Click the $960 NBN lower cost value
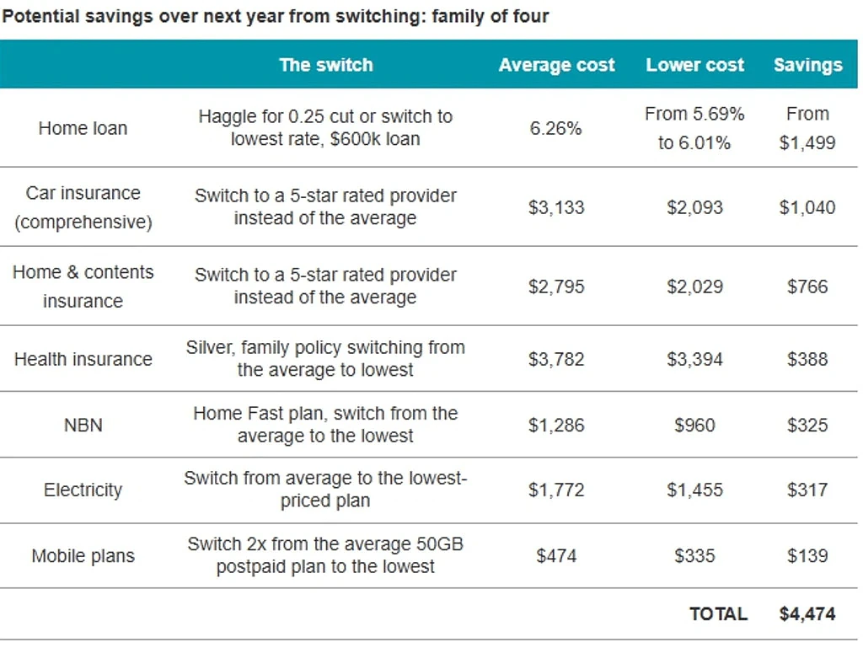 [x=694, y=425]
